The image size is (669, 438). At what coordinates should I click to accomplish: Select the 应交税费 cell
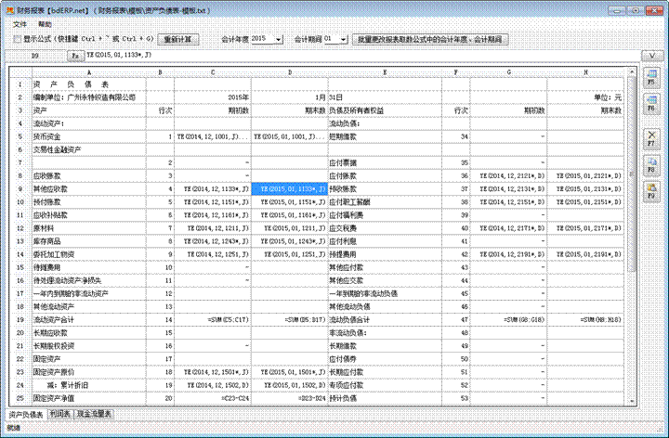(x=386, y=228)
